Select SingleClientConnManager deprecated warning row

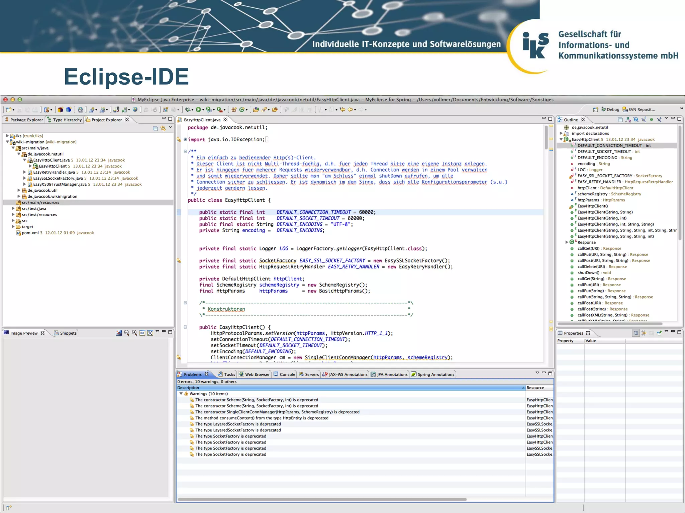(x=365, y=412)
